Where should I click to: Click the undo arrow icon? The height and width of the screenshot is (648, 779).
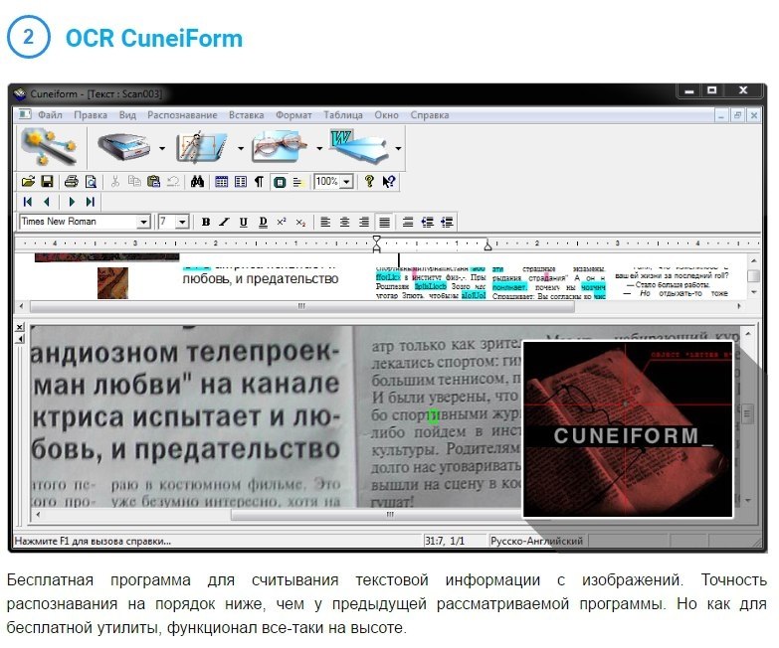[173, 182]
